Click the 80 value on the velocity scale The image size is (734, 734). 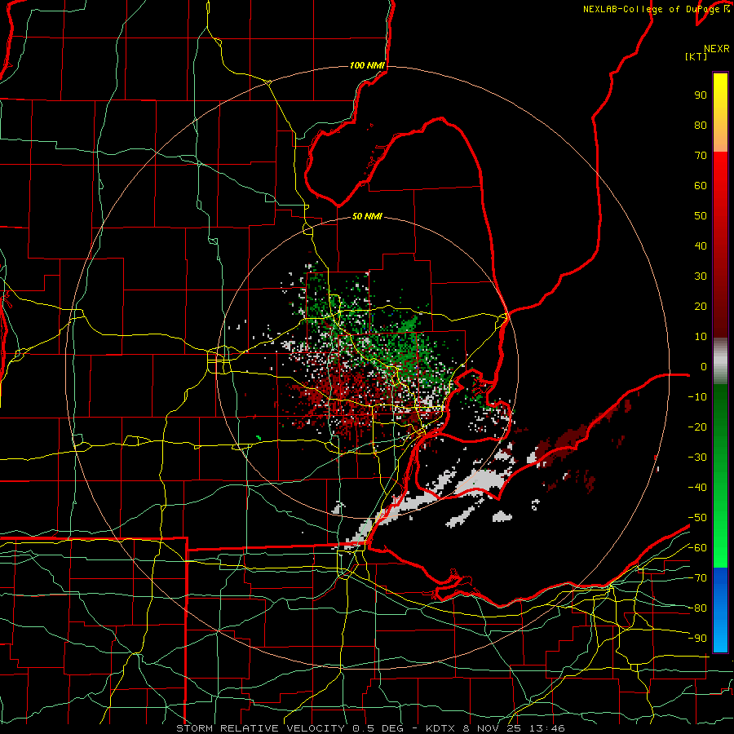click(701, 125)
